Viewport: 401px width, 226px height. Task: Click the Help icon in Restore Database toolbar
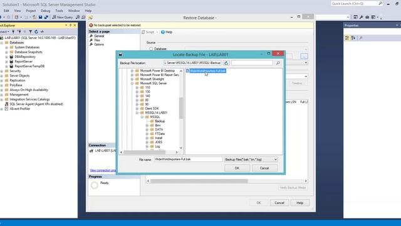(163, 32)
